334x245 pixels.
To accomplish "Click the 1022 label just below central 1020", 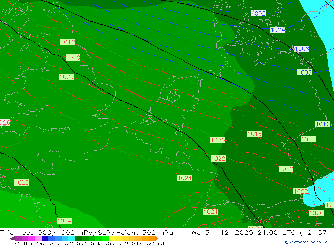I will [218, 159].
